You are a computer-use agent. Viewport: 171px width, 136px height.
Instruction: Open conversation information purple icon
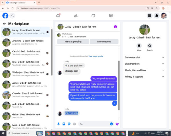point(115,27)
